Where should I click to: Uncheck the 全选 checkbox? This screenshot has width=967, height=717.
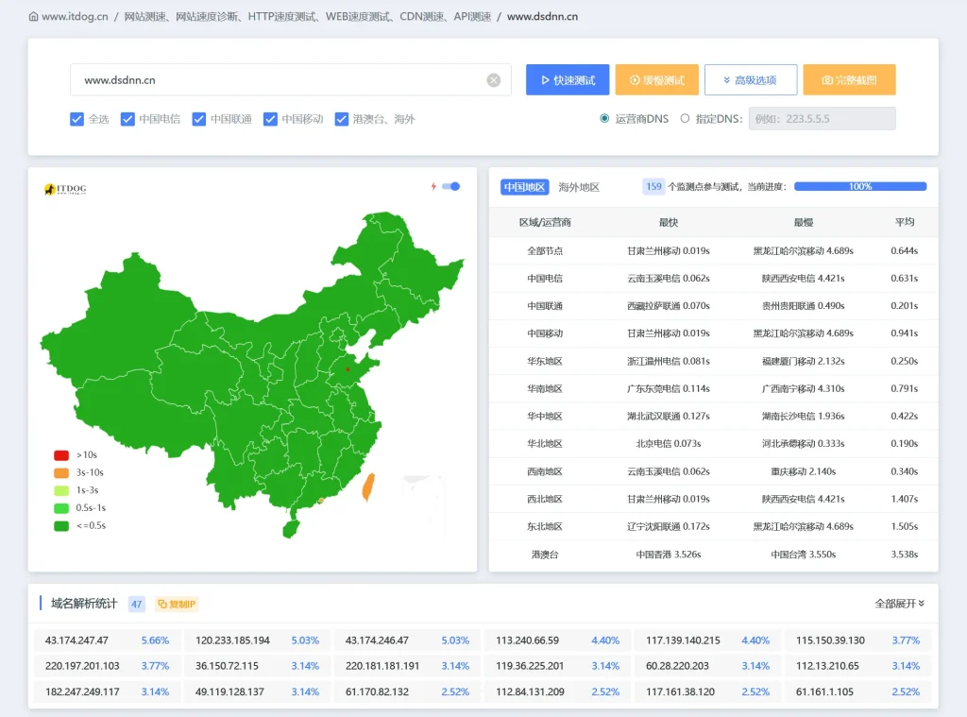tap(77, 119)
